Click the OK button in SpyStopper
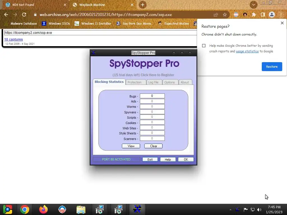287x215 pixels. coord(186,159)
